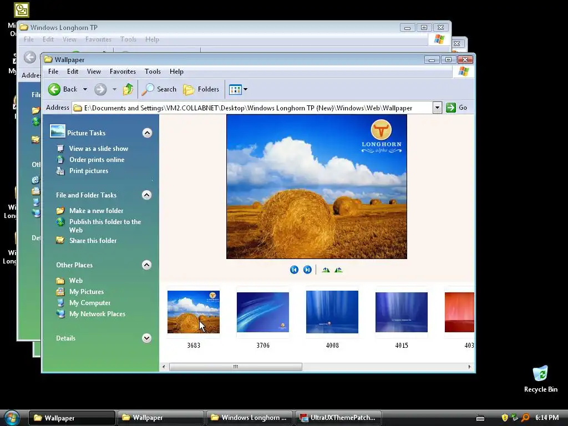Show next image in filmstrip preview
Screen dimensions: 568x426
(x=307, y=270)
